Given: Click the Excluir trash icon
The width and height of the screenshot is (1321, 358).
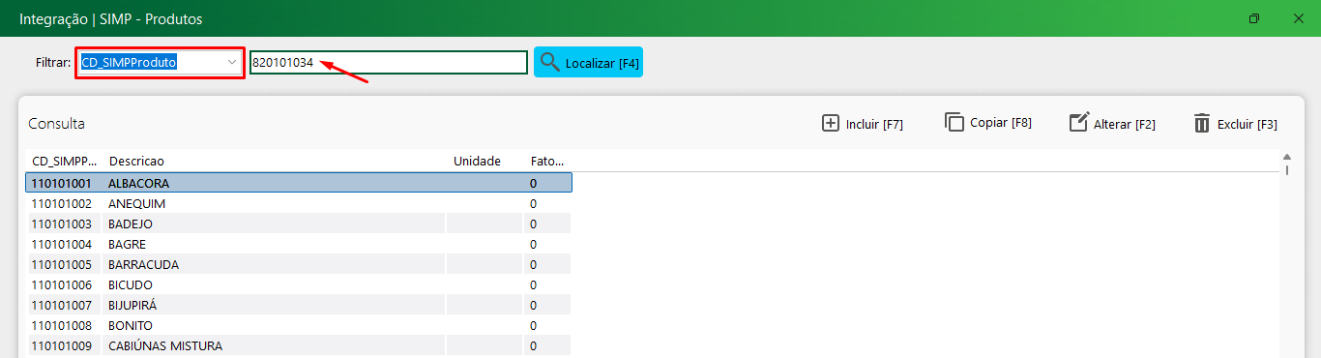Looking at the screenshot, I should (1202, 123).
